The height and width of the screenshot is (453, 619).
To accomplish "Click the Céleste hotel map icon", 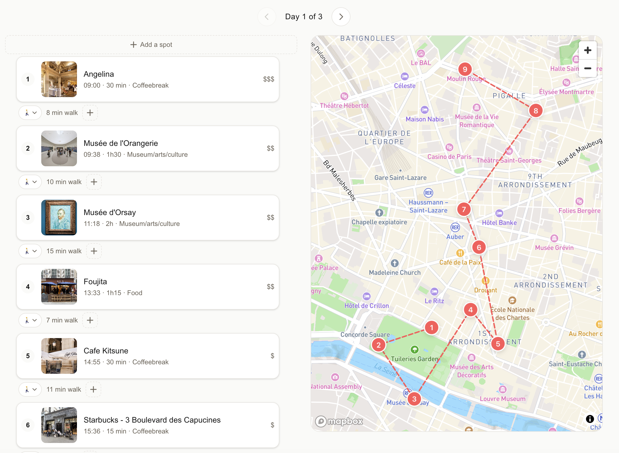I will tap(405, 76).
